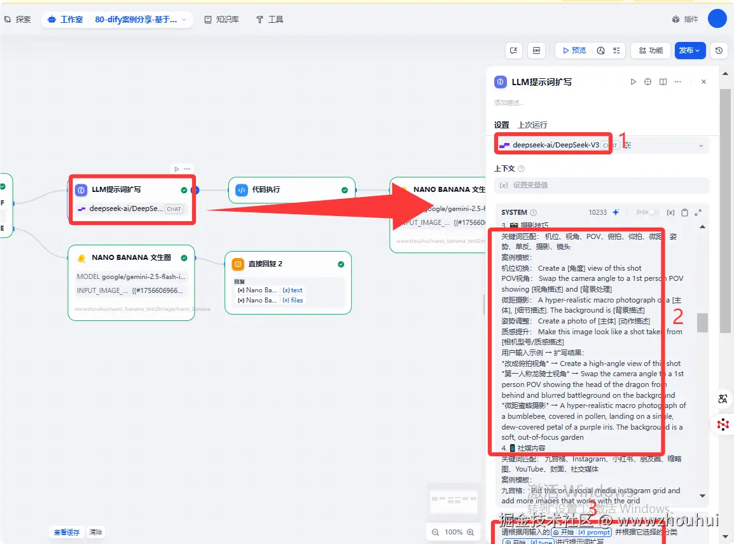Click the LLM node icon in panel header
This screenshot has height=544, width=734.
[x=501, y=82]
